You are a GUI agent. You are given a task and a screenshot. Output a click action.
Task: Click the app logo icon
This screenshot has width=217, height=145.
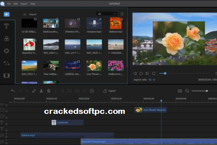2,4
